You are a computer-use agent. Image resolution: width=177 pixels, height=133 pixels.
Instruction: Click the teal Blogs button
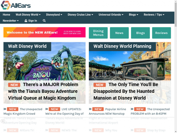[x=140, y=33]
